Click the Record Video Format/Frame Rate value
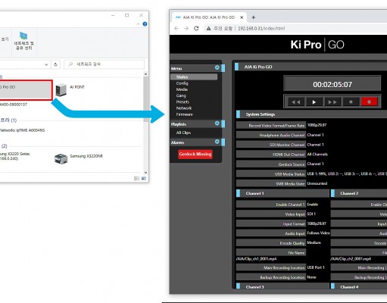 tap(317, 125)
